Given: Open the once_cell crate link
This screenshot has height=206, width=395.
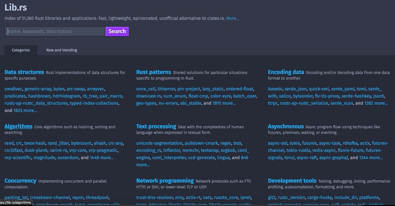Looking at the screenshot, I should coord(146,89).
